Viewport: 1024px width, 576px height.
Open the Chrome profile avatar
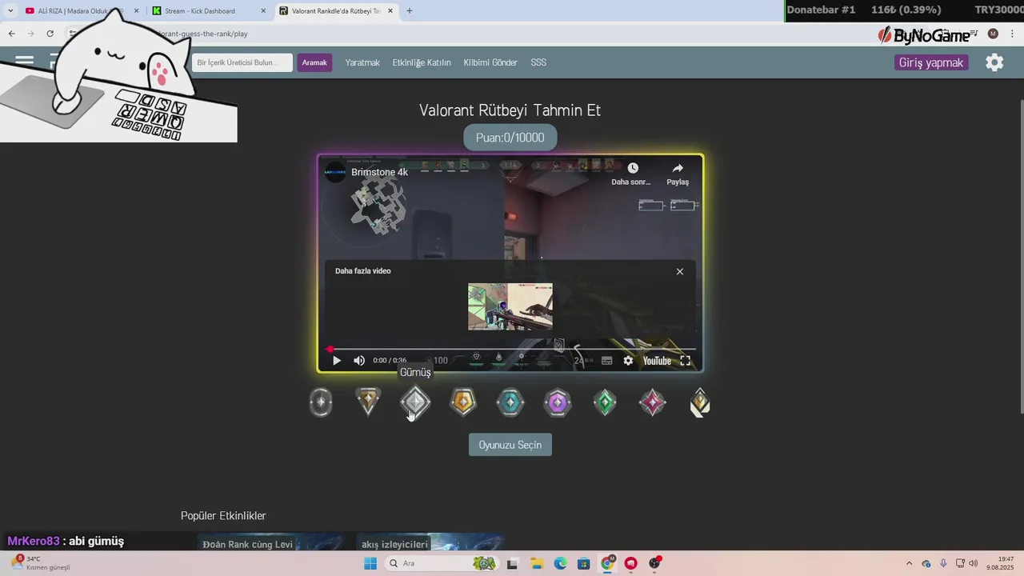coord(993,34)
